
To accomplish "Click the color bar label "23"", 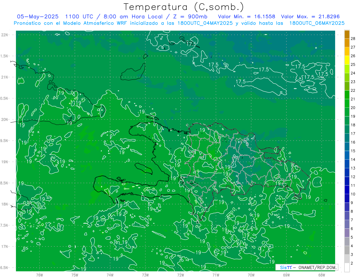I will [x=353, y=82].
